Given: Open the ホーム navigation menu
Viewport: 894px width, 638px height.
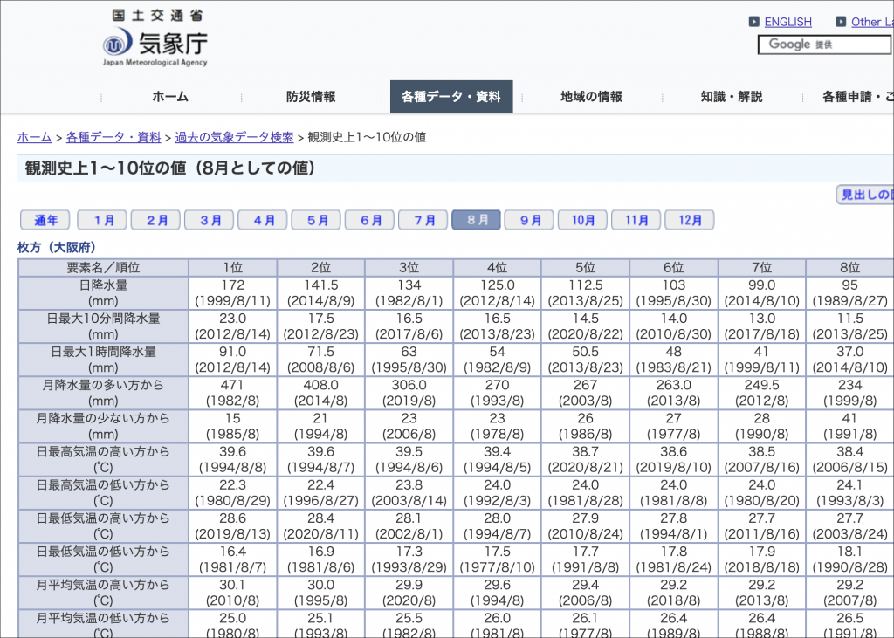Looking at the screenshot, I should (169, 97).
